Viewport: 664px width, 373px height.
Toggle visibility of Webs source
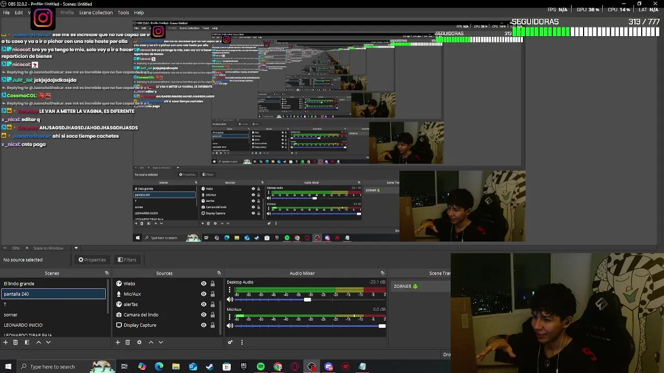click(203, 284)
